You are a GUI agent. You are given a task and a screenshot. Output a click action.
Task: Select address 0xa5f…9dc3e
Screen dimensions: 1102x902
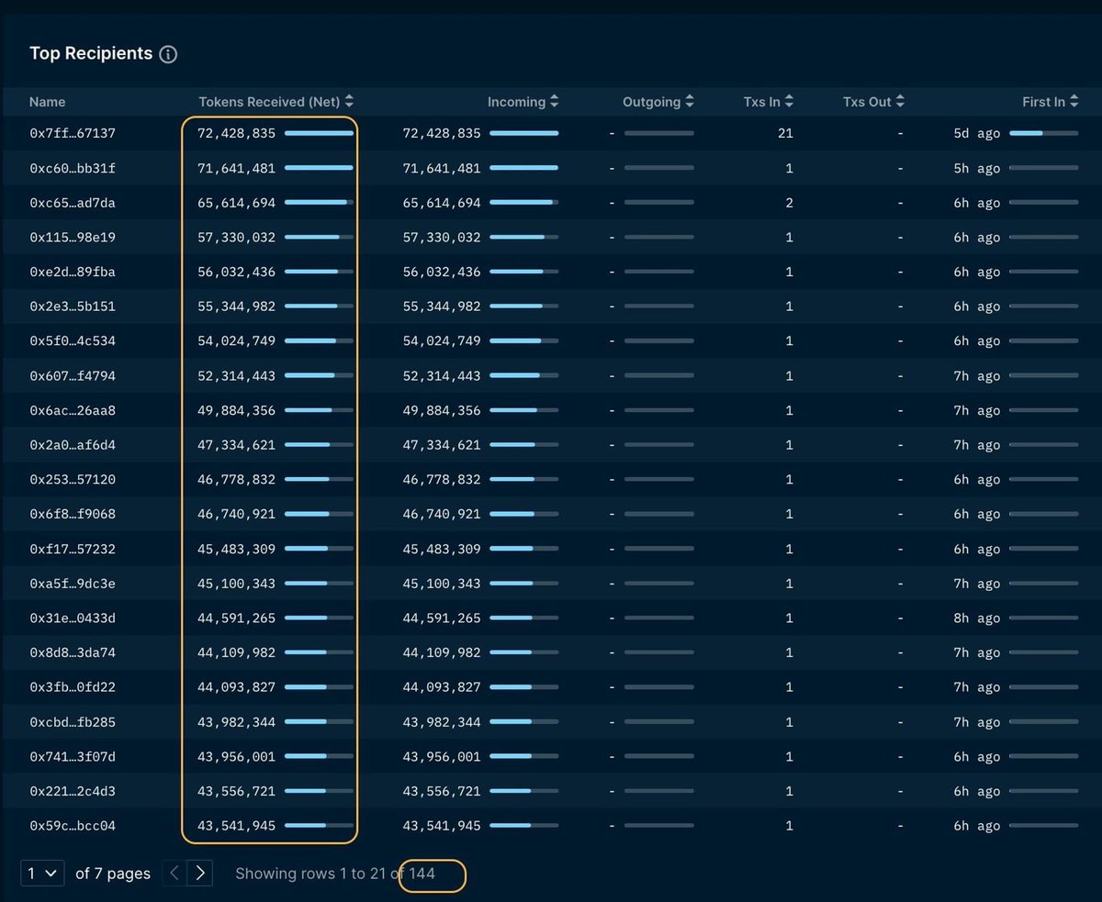(x=73, y=584)
